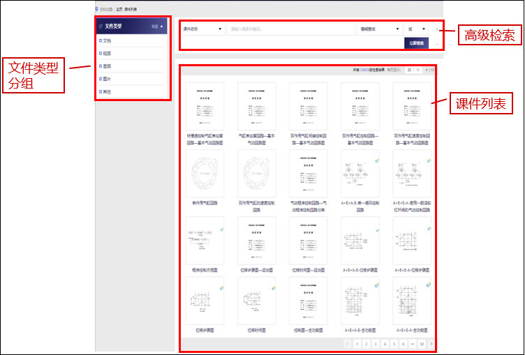Click the 单作用气缸回路 title text
This screenshot has width=525, height=355.
coord(205,203)
